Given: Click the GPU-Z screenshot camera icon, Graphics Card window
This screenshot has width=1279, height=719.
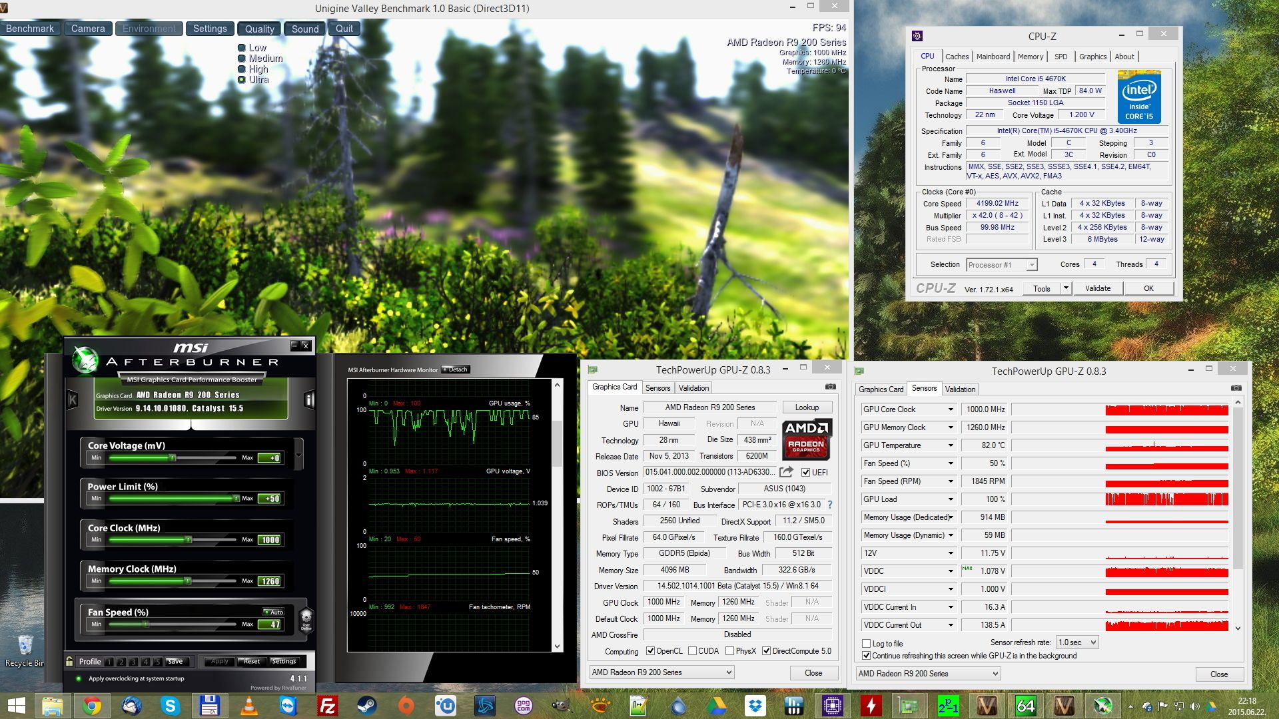Looking at the screenshot, I should coord(831,386).
